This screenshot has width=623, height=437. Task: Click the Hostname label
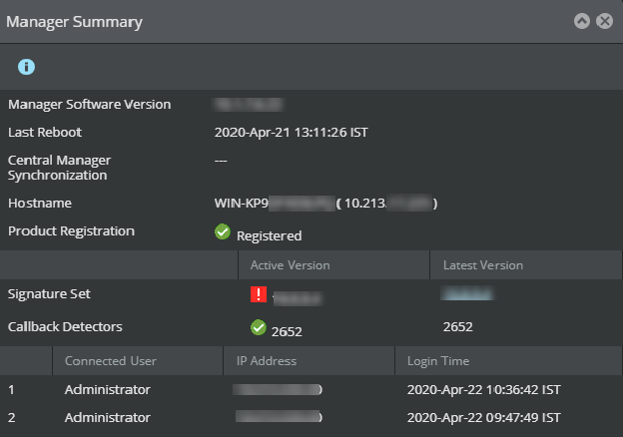click(x=40, y=204)
